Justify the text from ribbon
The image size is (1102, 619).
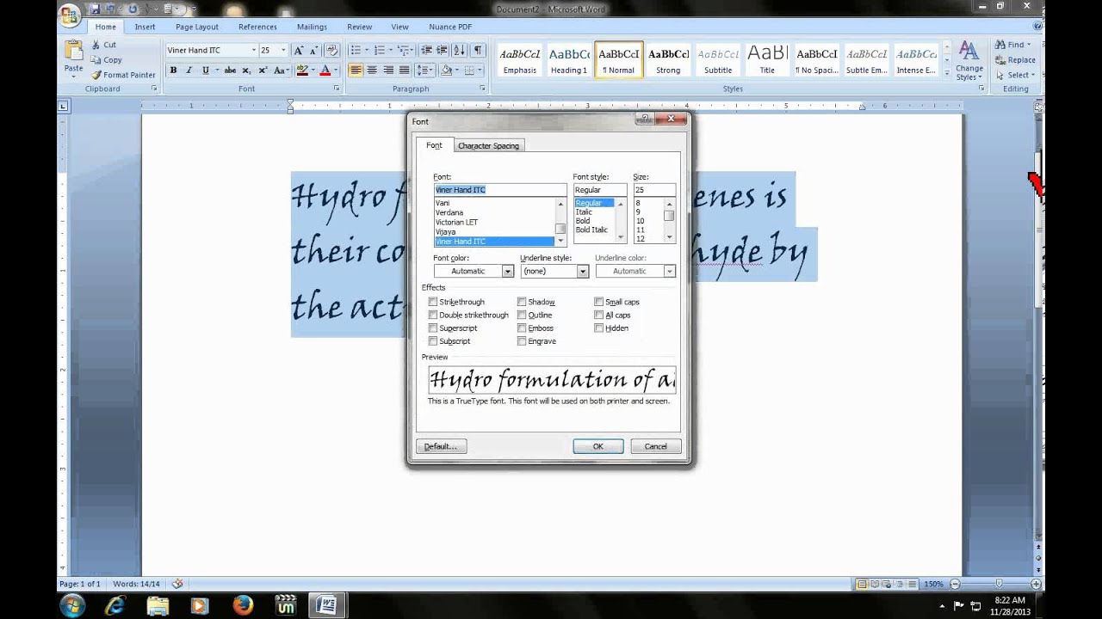(404, 70)
